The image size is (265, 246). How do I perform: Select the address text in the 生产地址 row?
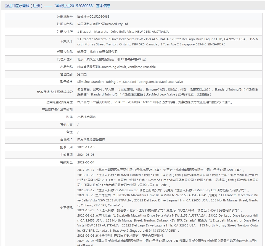(x=168, y=42)
